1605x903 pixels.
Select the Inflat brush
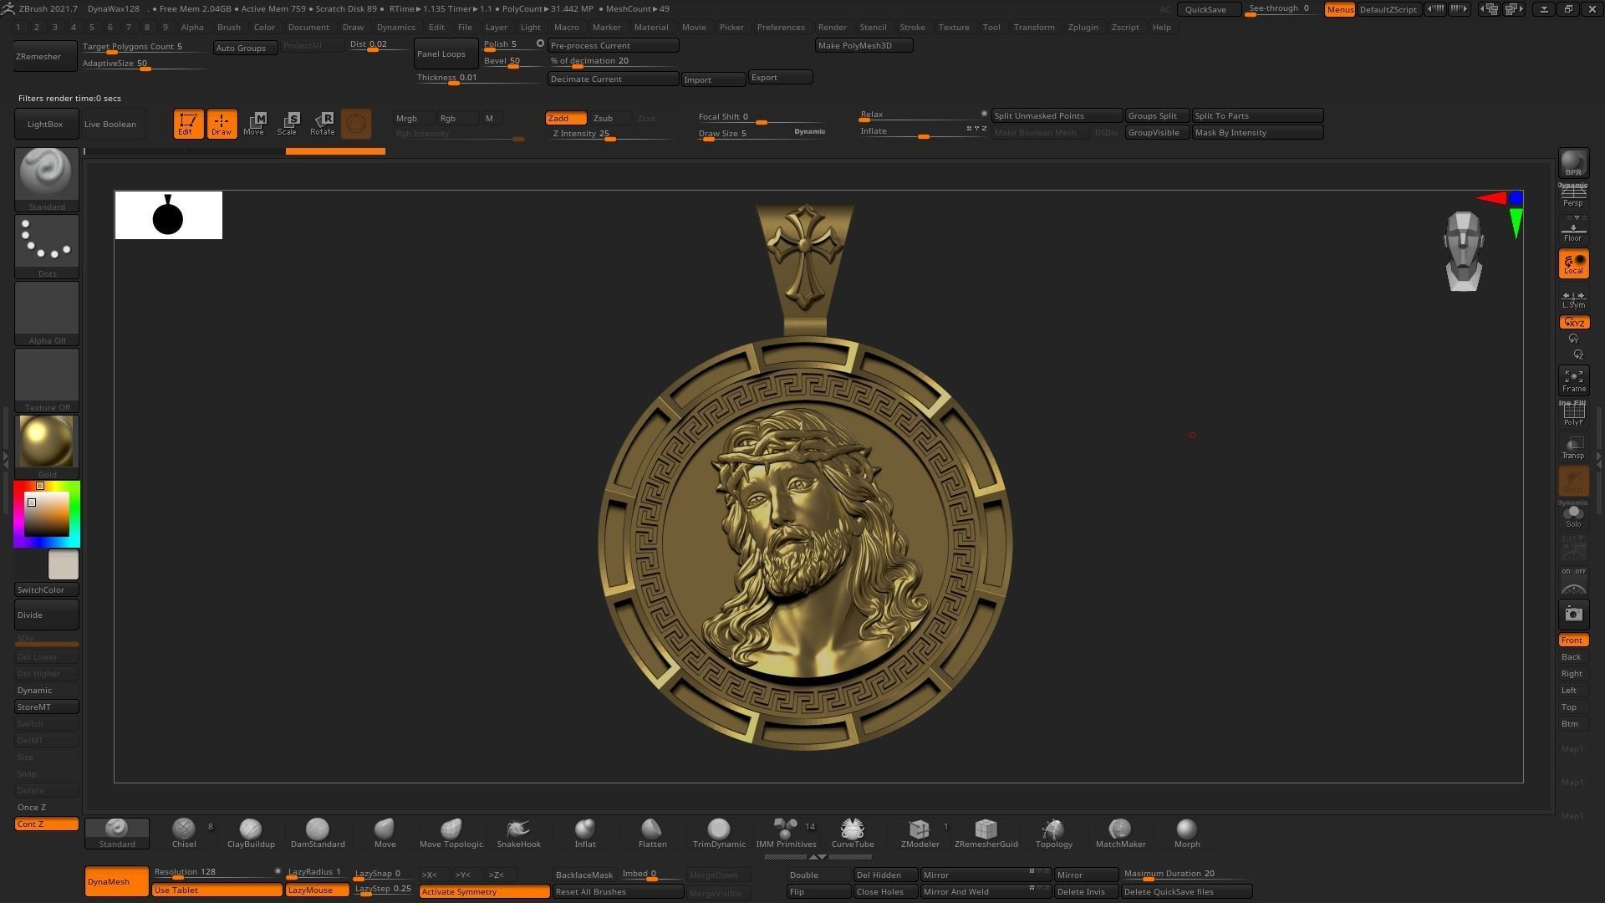coord(585,833)
